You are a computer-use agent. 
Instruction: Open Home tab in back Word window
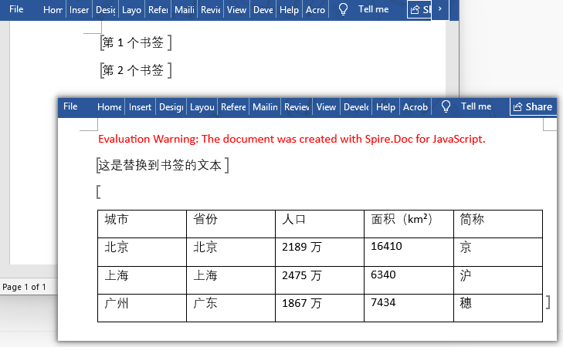tap(53, 10)
